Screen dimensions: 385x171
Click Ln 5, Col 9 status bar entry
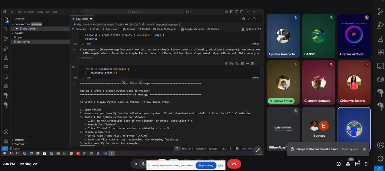click(x=188, y=149)
